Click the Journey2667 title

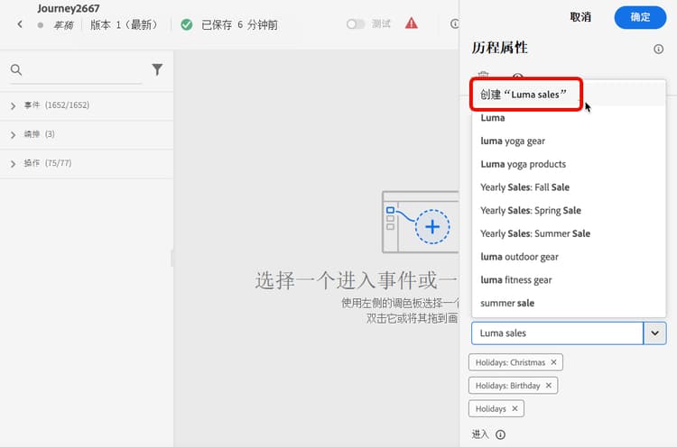click(69, 9)
